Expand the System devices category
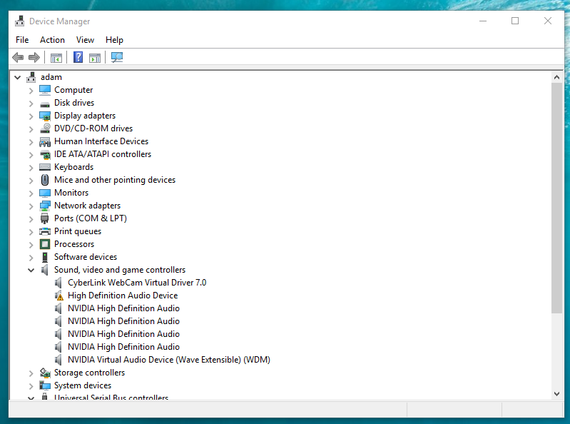This screenshot has height=424, width=570. (x=31, y=386)
